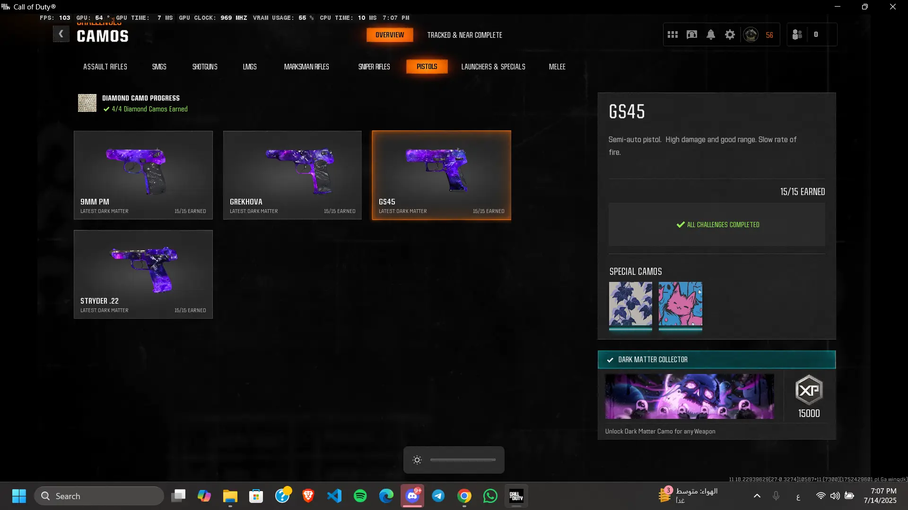Go back using the left chevron arrow
The height and width of the screenshot is (510, 908).
tap(61, 34)
